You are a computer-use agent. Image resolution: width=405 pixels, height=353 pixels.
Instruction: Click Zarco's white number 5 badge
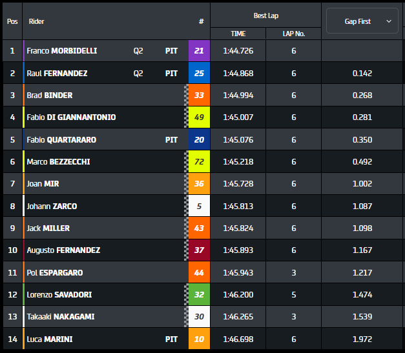[199, 207]
